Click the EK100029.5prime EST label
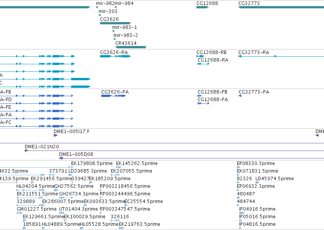Screen dimensions: 324x230 pos(85,217)
